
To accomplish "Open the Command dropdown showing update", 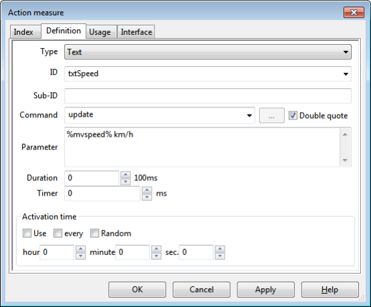I will tap(249, 115).
